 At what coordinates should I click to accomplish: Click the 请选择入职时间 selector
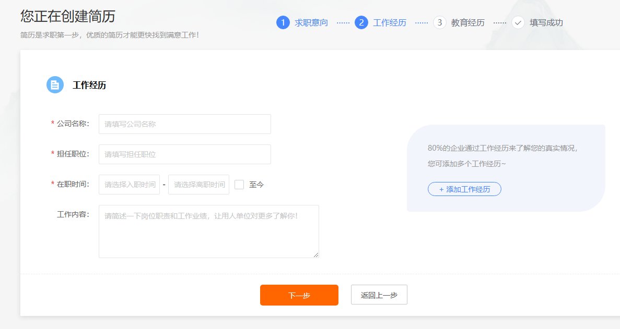click(129, 185)
